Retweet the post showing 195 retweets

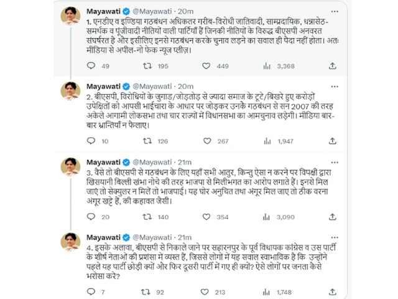(x=147, y=65)
